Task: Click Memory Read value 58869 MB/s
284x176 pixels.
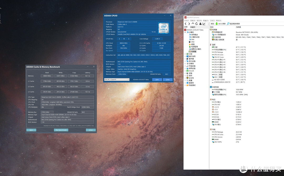Action: 47,76
